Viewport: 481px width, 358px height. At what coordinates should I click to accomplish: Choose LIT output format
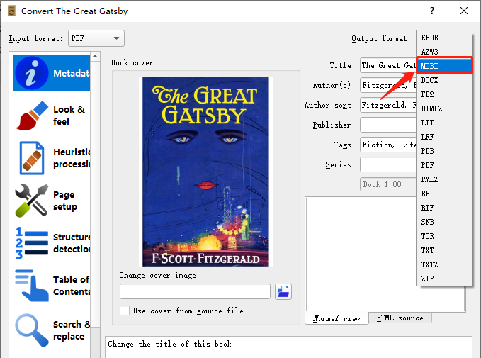click(444, 123)
